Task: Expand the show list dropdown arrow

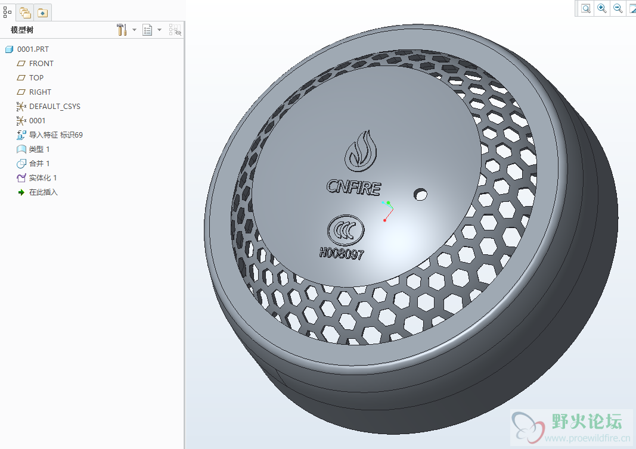Action: 159,30
